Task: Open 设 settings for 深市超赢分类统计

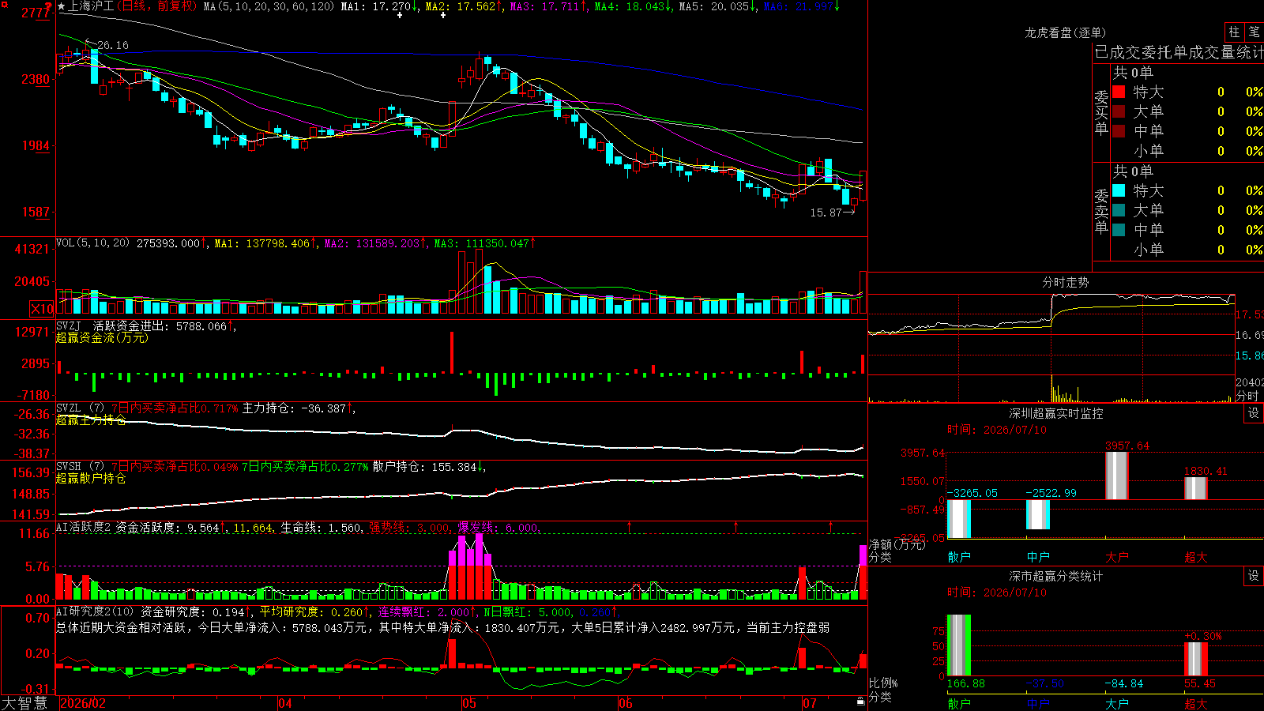Action: [x=1254, y=576]
